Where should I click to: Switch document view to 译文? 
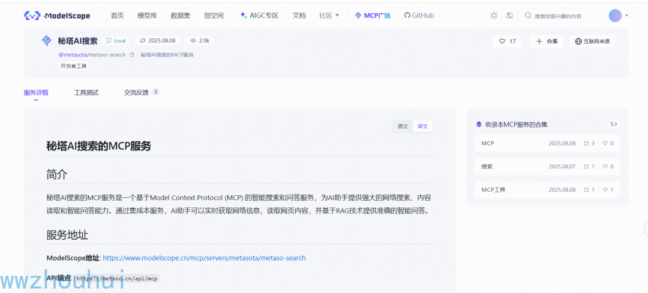point(423,126)
